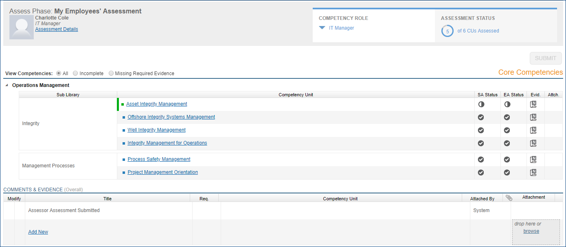Image resolution: width=566 pixels, height=247 pixels.
Task: Open Asset Integrity Management competency unit
Action: 157,104
